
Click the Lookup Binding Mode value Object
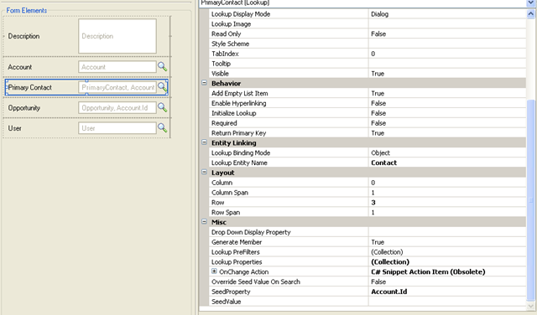tap(380, 152)
